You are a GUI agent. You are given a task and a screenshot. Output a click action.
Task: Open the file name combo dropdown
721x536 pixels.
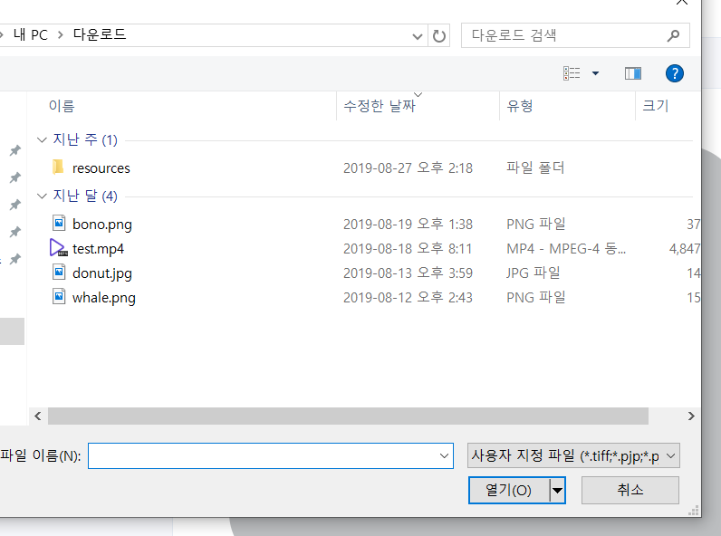444,456
